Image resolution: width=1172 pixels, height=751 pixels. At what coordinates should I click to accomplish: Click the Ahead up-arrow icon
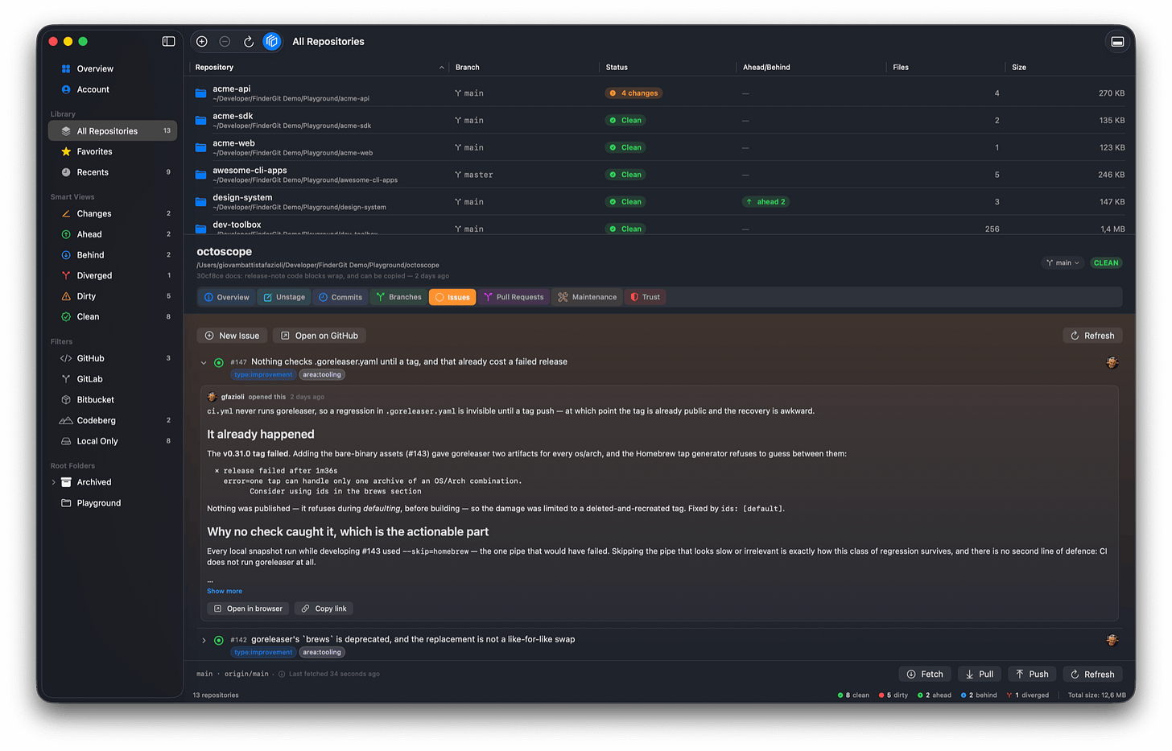(66, 234)
